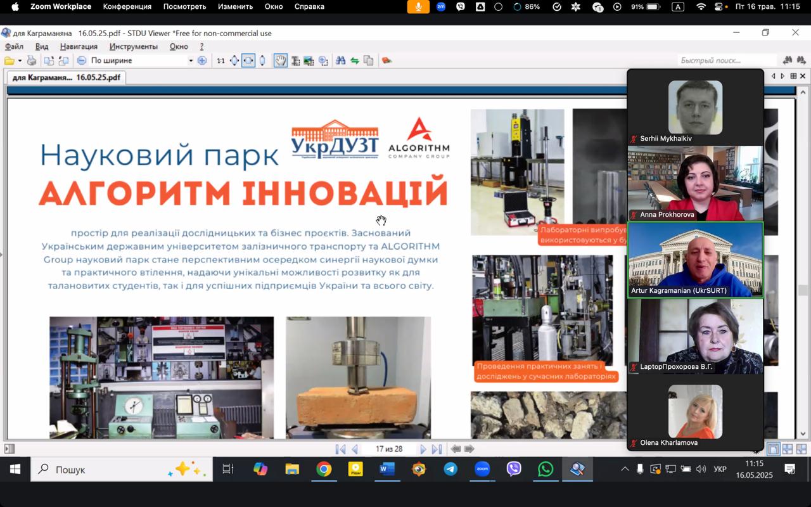Switch to single page layout view
Viewport: 811px width, 507px height.
[774, 449]
